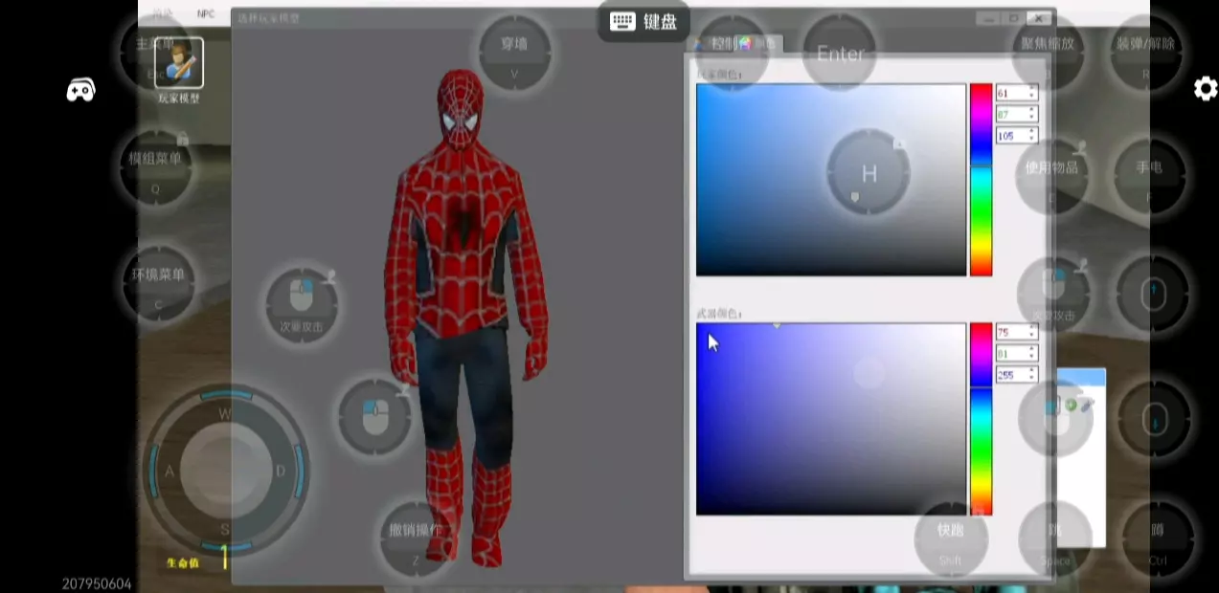Tap the Enter overlay key
Image resolution: width=1219 pixels, height=593 pixels.
click(839, 54)
